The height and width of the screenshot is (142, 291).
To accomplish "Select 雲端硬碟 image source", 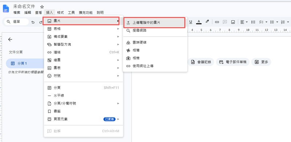I will [155, 42].
